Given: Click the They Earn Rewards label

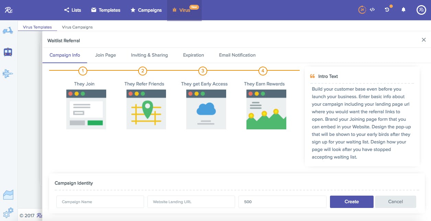Looking at the screenshot, I should click(x=264, y=84).
